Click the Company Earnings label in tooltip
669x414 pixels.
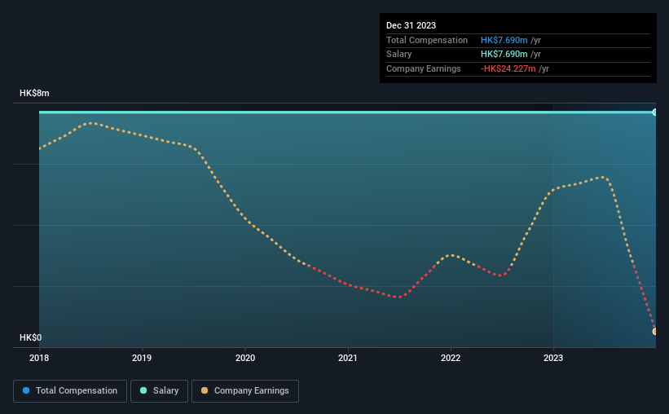click(x=423, y=68)
